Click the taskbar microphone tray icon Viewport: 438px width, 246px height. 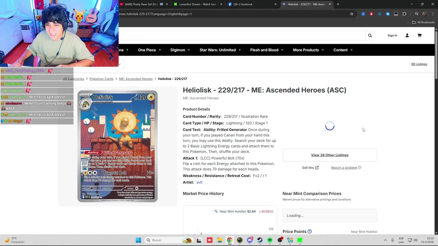pyautogui.click(x=392, y=240)
